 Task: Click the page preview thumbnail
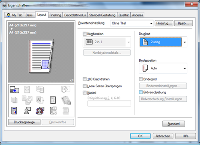point(42,56)
